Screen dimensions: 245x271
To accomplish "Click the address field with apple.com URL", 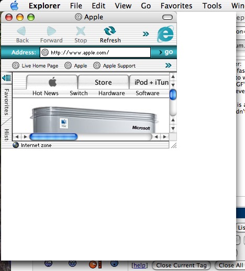I will click(x=95, y=52).
